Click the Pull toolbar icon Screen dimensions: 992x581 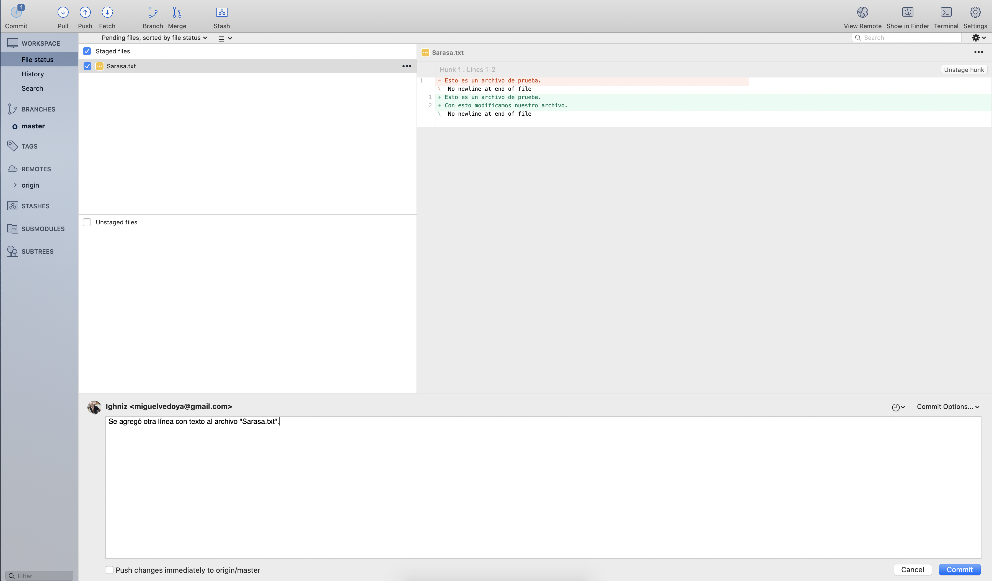point(63,12)
